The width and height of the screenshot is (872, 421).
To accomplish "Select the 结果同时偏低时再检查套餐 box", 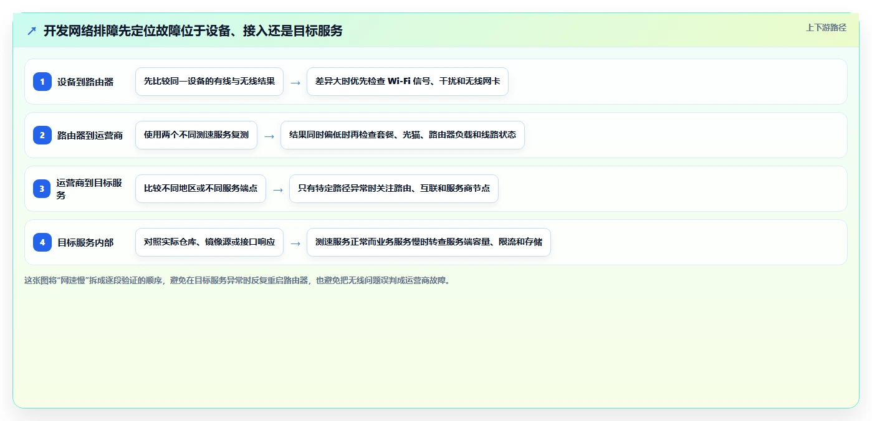I will click(x=403, y=135).
